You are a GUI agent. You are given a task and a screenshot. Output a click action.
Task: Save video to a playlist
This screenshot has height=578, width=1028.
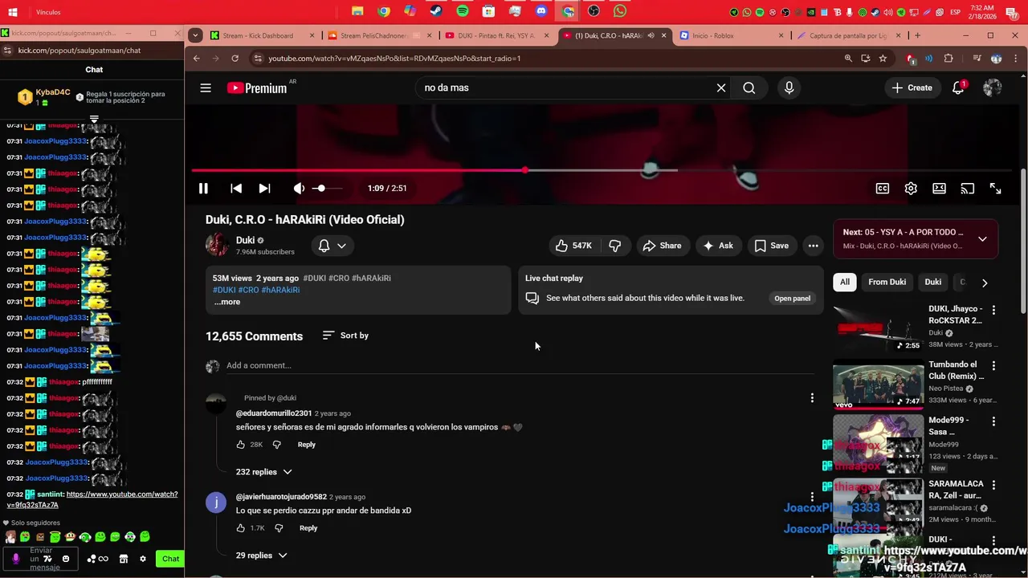[771, 246]
